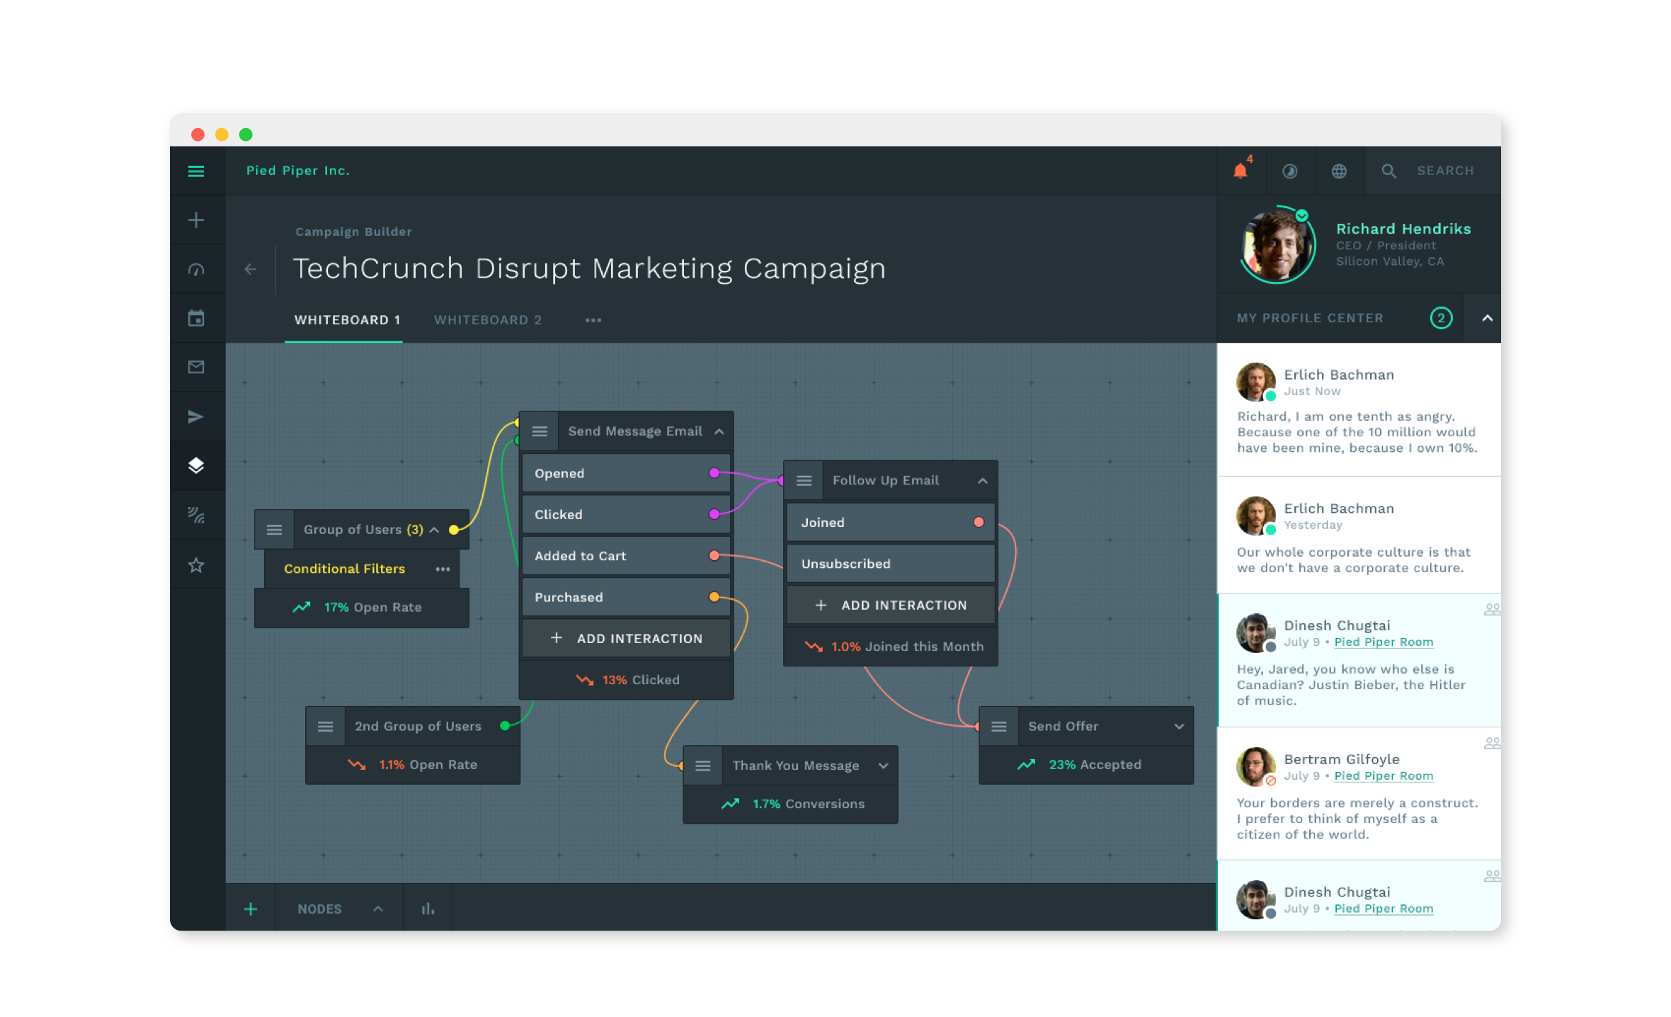
Task: Switch to Whiteboard 1 tab
Action: point(347,320)
